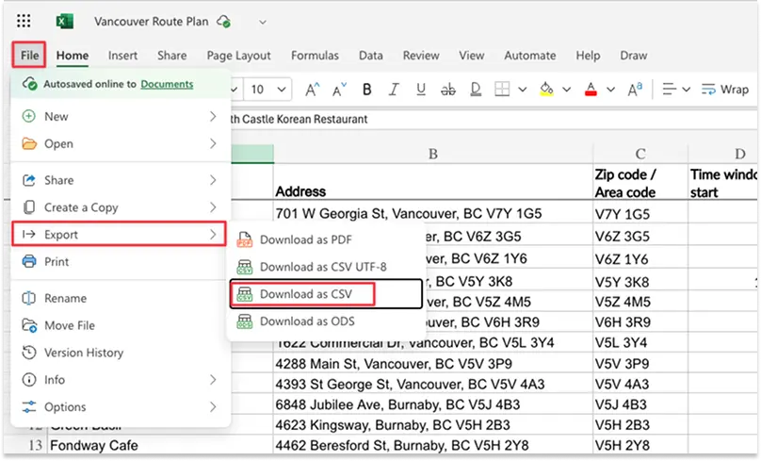Choose Print from File menu
This screenshot has height=461, width=761.
pos(120,262)
